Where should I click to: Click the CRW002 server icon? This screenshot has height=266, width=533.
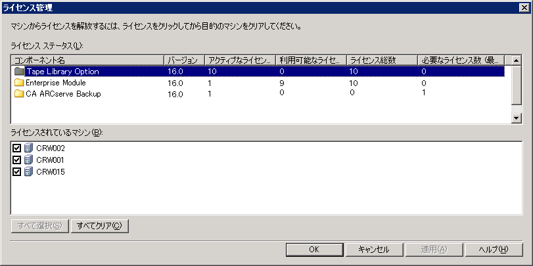click(28, 148)
